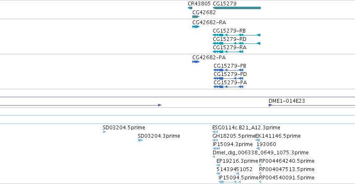Click the CG42682 gene arrow glyph
Screen dimensions: 355x184
click(x=196, y=17)
